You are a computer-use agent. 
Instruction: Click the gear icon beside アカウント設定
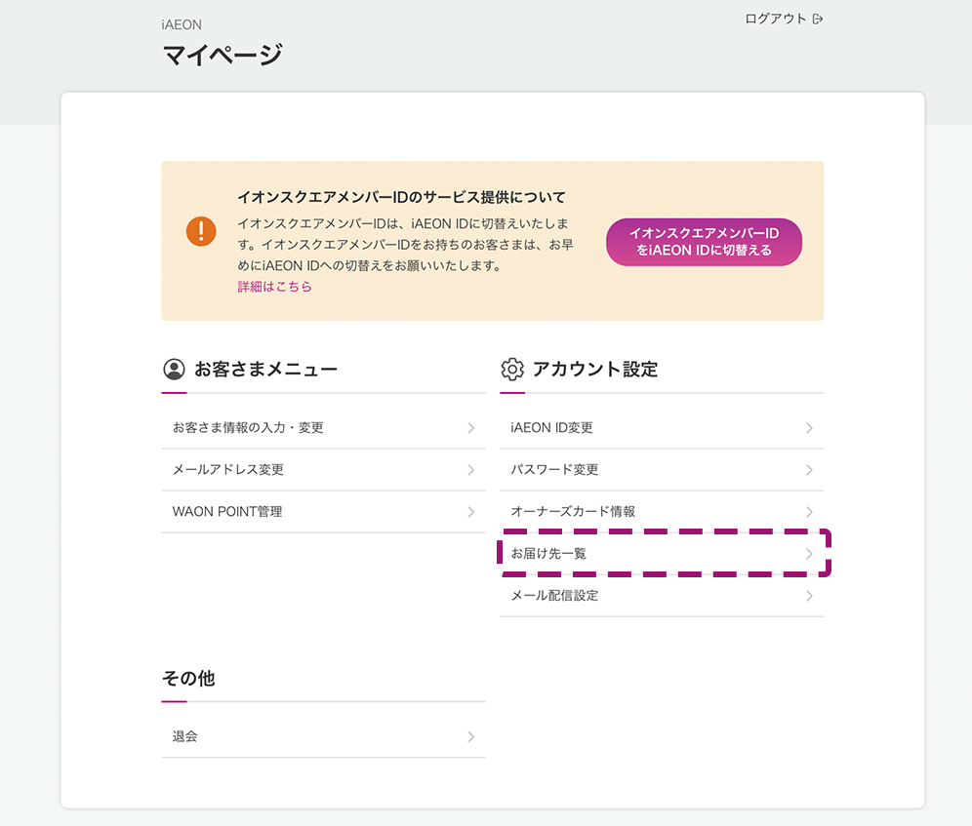(x=512, y=370)
